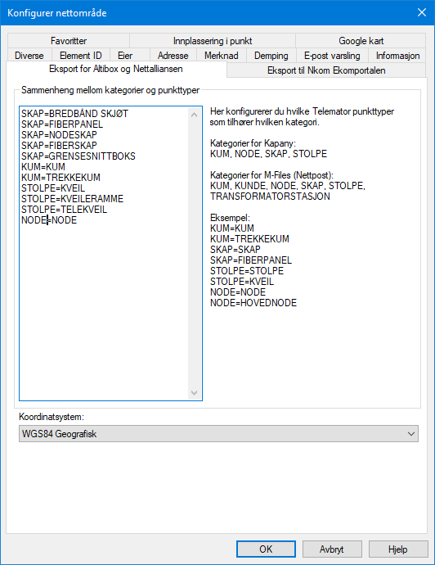Confirm with the OK button

click(266, 549)
